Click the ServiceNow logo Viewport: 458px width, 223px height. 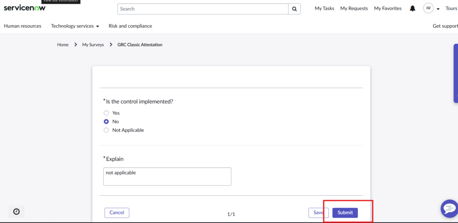click(x=25, y=8)
